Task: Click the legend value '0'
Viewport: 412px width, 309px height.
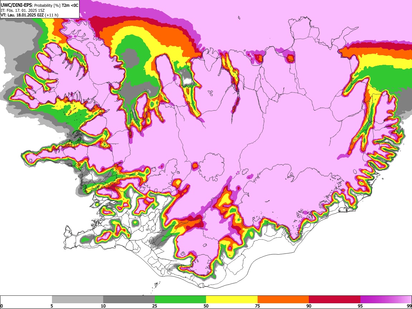Action: pos(1,306)
